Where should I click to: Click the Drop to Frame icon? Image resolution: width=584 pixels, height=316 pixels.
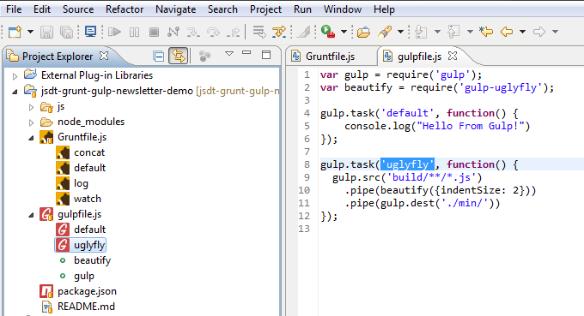[x=259, y=32]
